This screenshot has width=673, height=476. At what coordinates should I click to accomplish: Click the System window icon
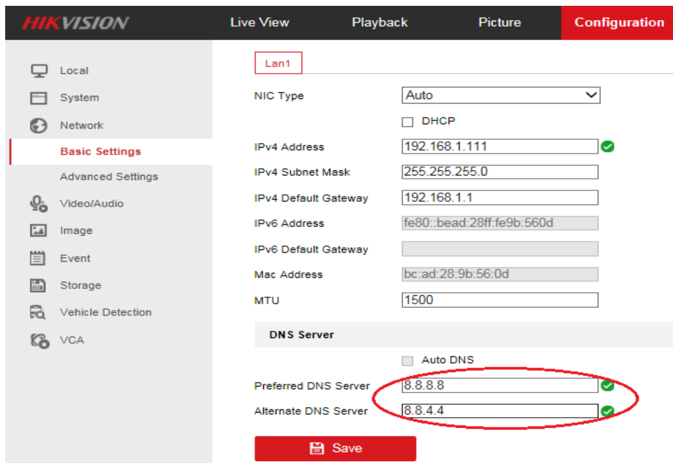coord(40,98)
